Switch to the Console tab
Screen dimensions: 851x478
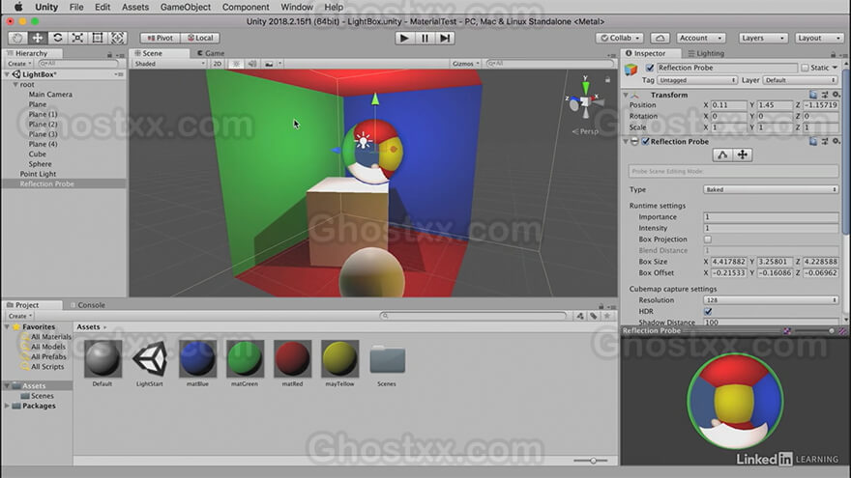pos(88,305)
